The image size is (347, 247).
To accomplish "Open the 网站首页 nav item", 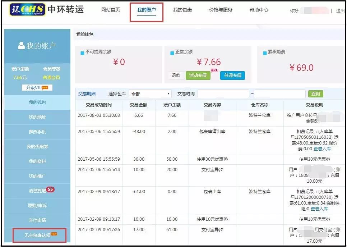I will coord(110,10).
